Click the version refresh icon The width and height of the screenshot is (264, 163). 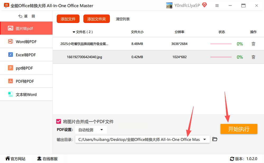point(232,159)
